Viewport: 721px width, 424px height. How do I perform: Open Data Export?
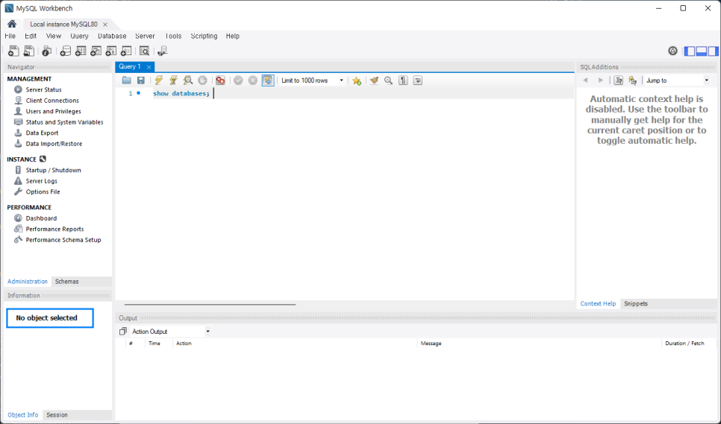[42, 133]
